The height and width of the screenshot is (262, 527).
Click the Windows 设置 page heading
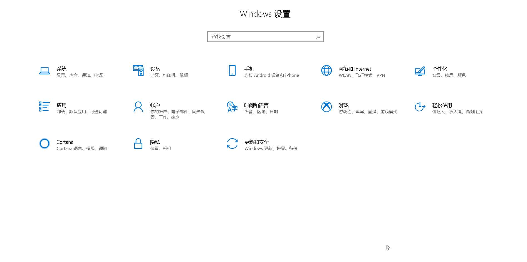(x=265, y=14)
